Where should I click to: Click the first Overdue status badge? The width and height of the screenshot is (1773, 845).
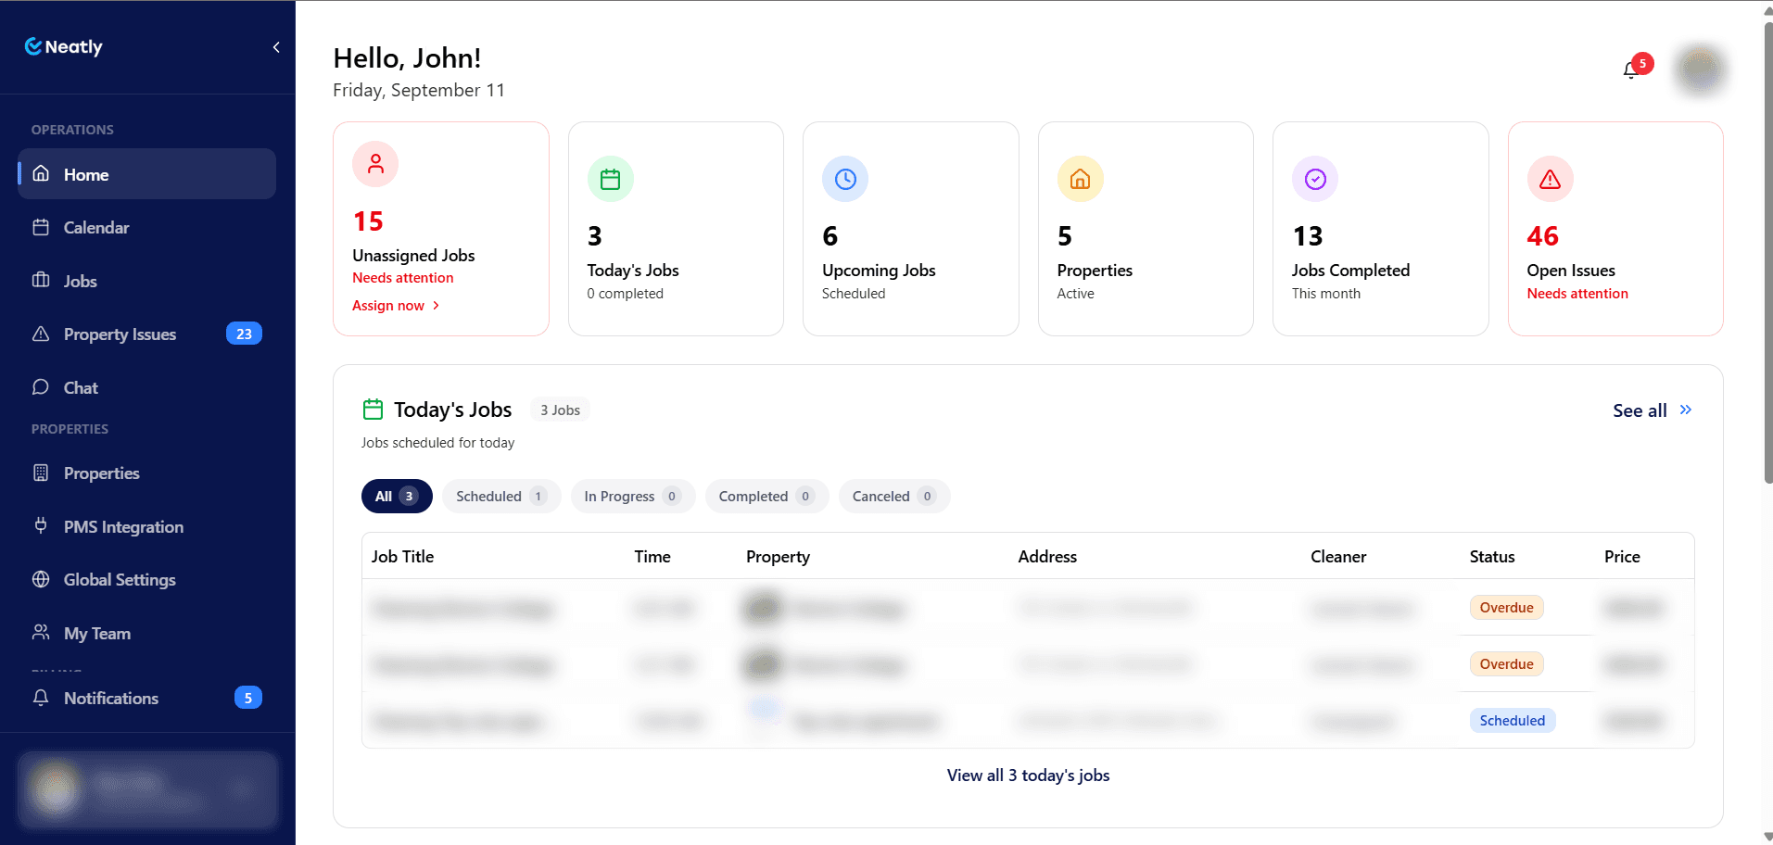(x=1506, y=608)
